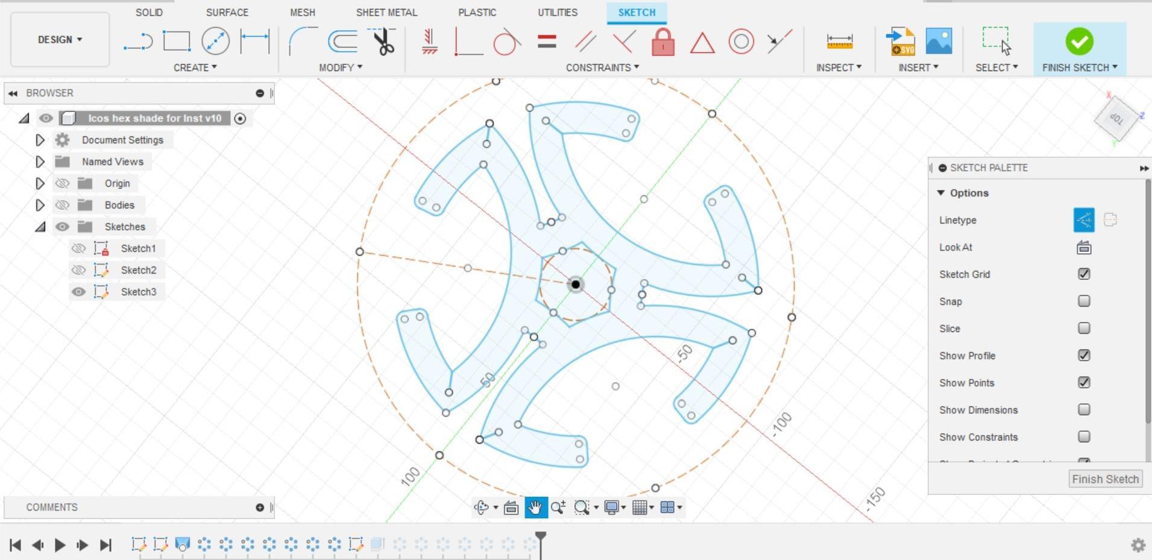Viewport: 1152px width, 560px height.
Task: Click the Window Select icon
Action: coord(996,41)
